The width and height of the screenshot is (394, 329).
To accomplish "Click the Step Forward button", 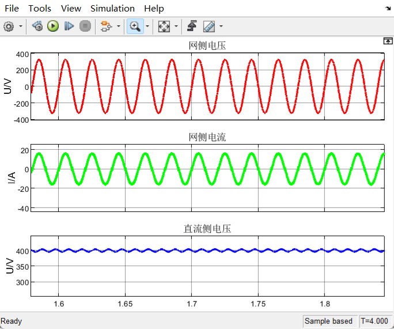I will click(x=69, y=26).
